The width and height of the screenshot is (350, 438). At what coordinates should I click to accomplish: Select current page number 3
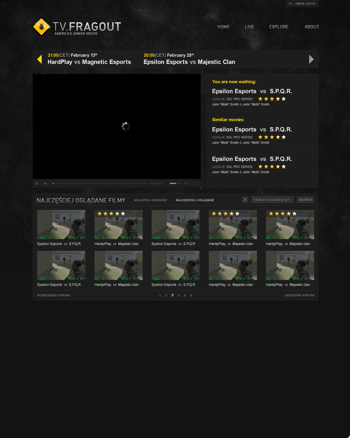pyautogui.click(x=172, y=295)
